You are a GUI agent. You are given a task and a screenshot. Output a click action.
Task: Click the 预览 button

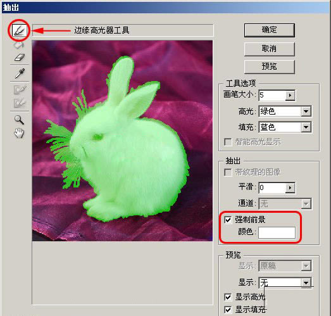coord(269,66)
